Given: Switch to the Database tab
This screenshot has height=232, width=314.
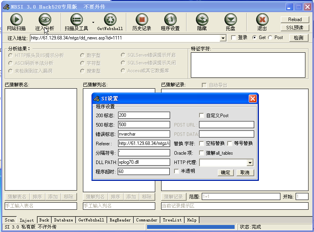Looking at the screenshot, I should click(x=63, y=220).
